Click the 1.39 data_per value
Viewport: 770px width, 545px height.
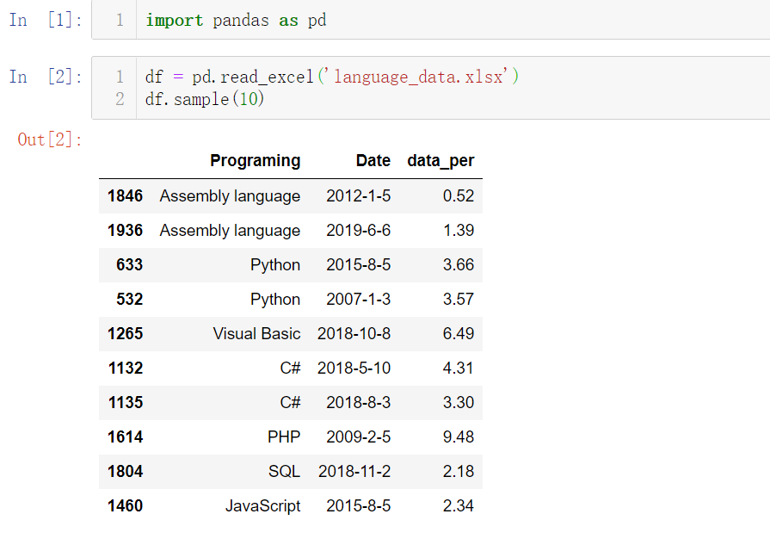[458, 231]
